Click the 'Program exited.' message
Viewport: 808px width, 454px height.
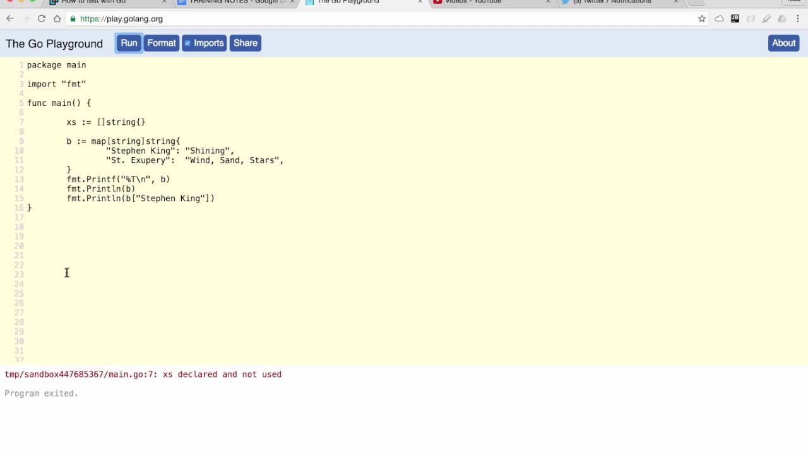point(42,393)
